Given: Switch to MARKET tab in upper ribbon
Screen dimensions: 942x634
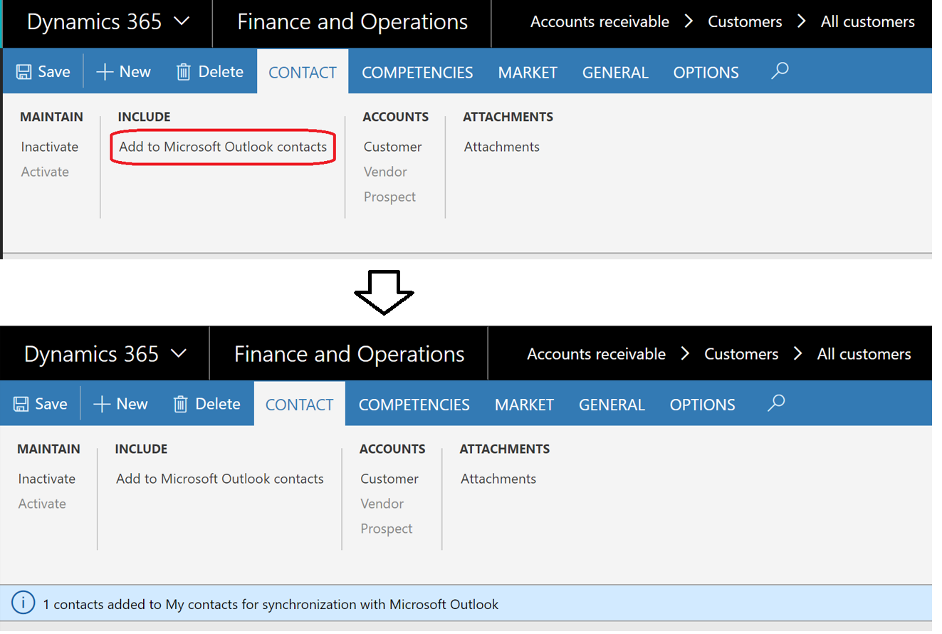Looking at the screenshot, I should point(528,73).
